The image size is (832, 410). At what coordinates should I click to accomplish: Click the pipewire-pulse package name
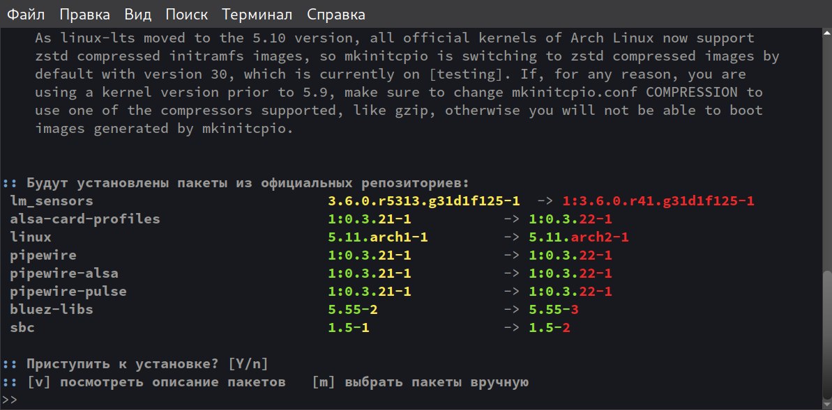click(x=68, y=292)
